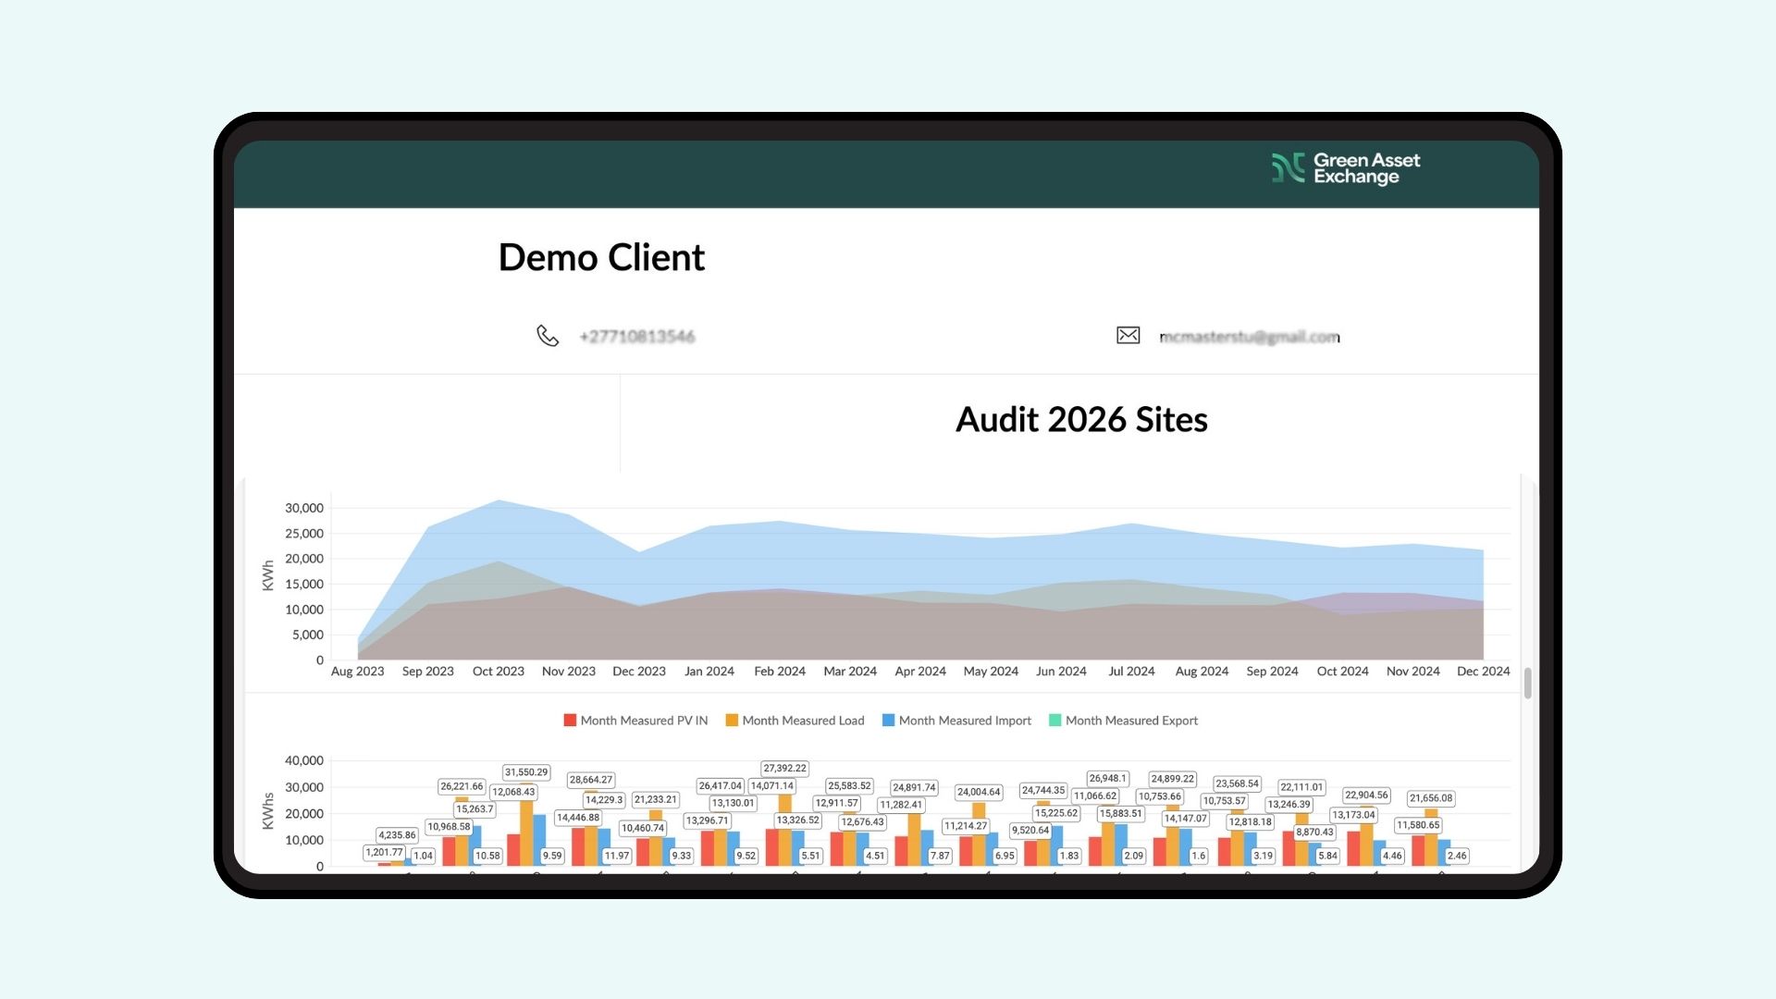The width and height of the screenshot is (1776, 999).
Task: Click the Demo Client heading
Action: 601,257
